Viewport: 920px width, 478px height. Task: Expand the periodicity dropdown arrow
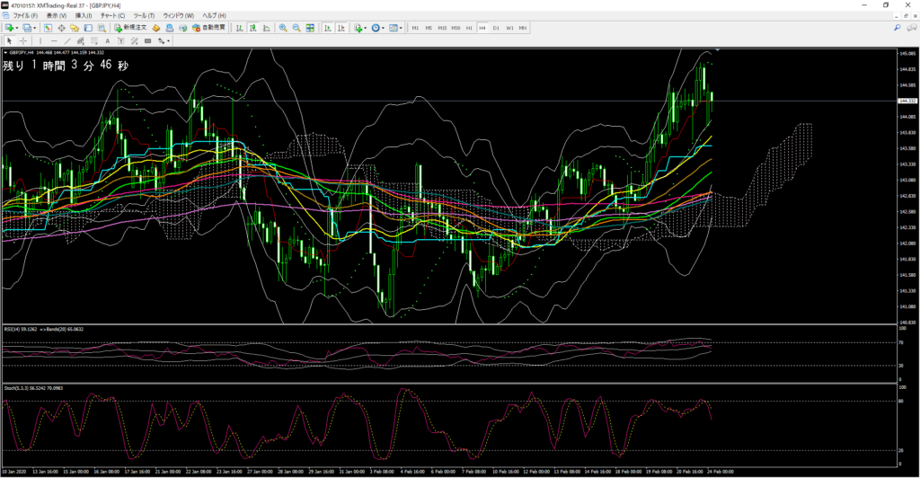pyautogui.click(x=383, y=28)
